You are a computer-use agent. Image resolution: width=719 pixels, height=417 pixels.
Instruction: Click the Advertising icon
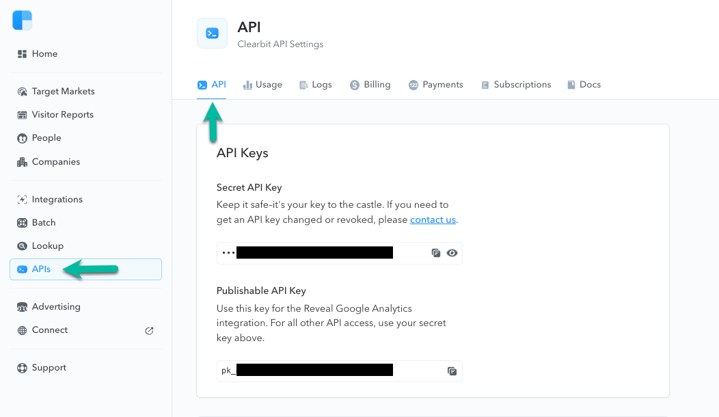(x=22, y=307)
